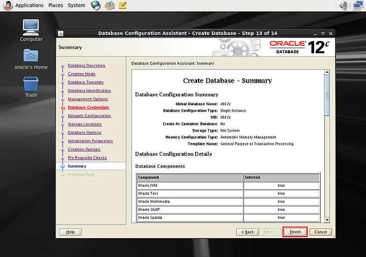Image resolution: width=366 pixels, height=257 pixels.
Task: Select the Oracle Multimedia row
Action: tap(228, 202)
